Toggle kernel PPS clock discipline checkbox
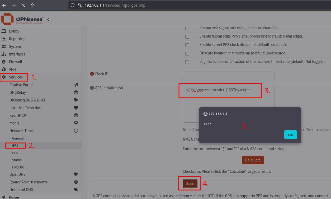This screenshot has width=331, height=199. coord(187,45)
